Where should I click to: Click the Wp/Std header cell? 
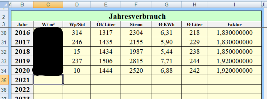77,24
